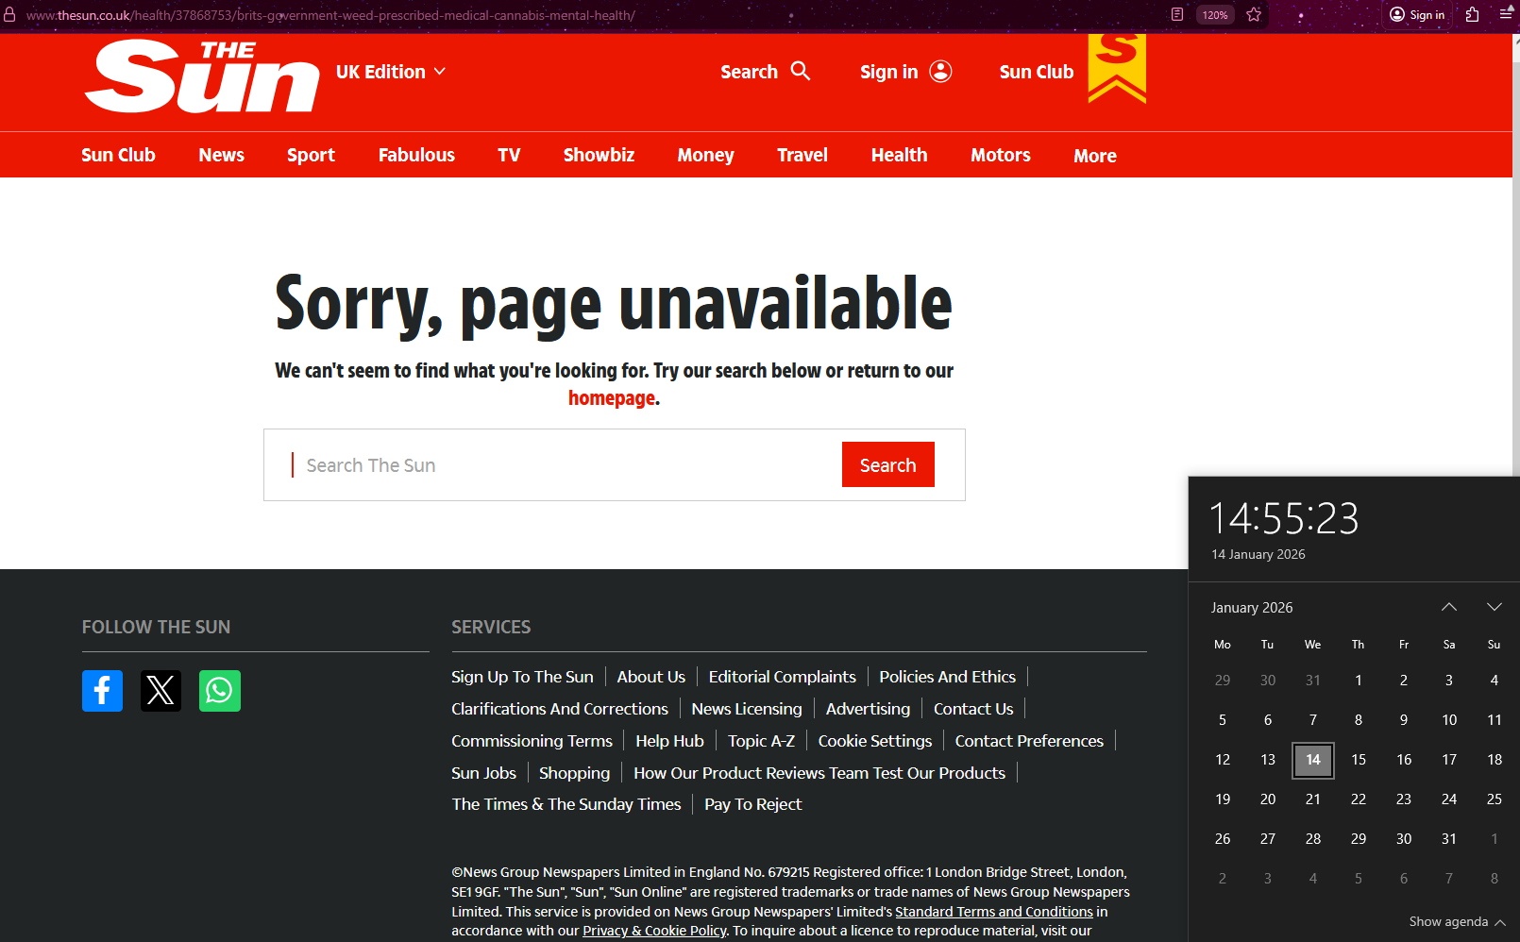The image size is (1520, 942).
Task: Open the Showbiz section
Action: pyautogui.click(x=599, y=155)
